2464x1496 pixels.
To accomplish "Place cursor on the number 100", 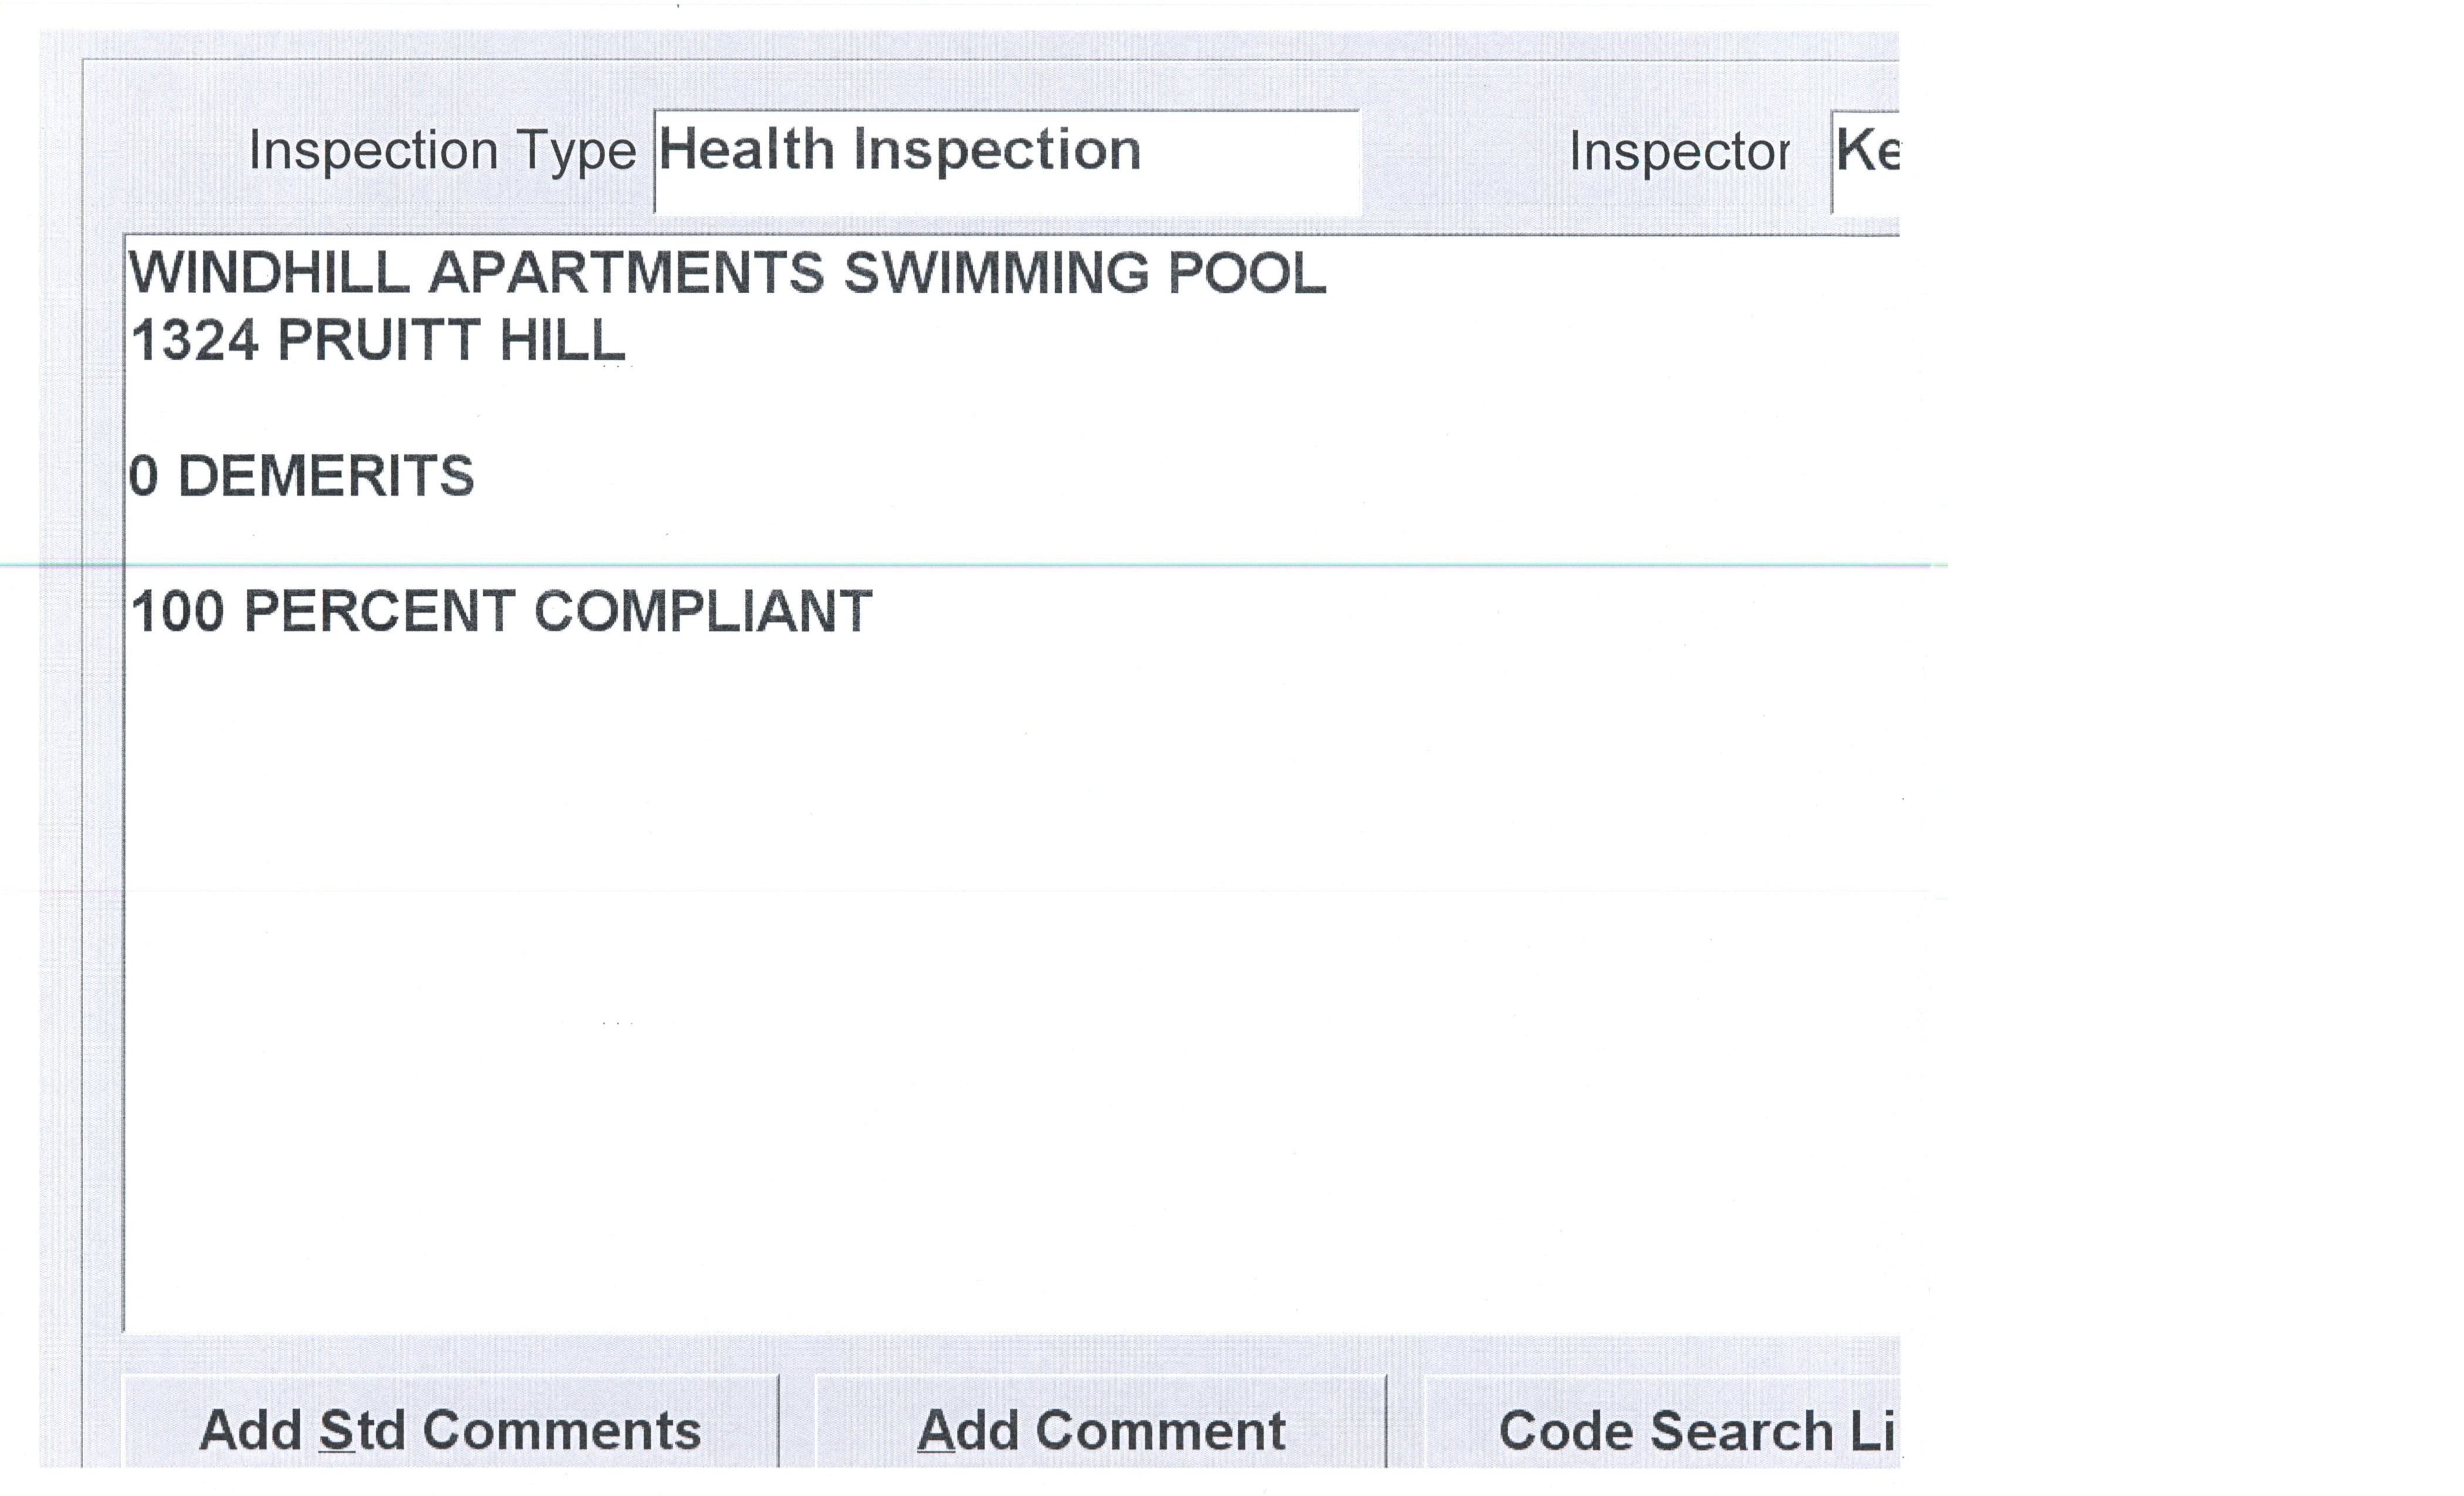I will (x=177, y=611).
